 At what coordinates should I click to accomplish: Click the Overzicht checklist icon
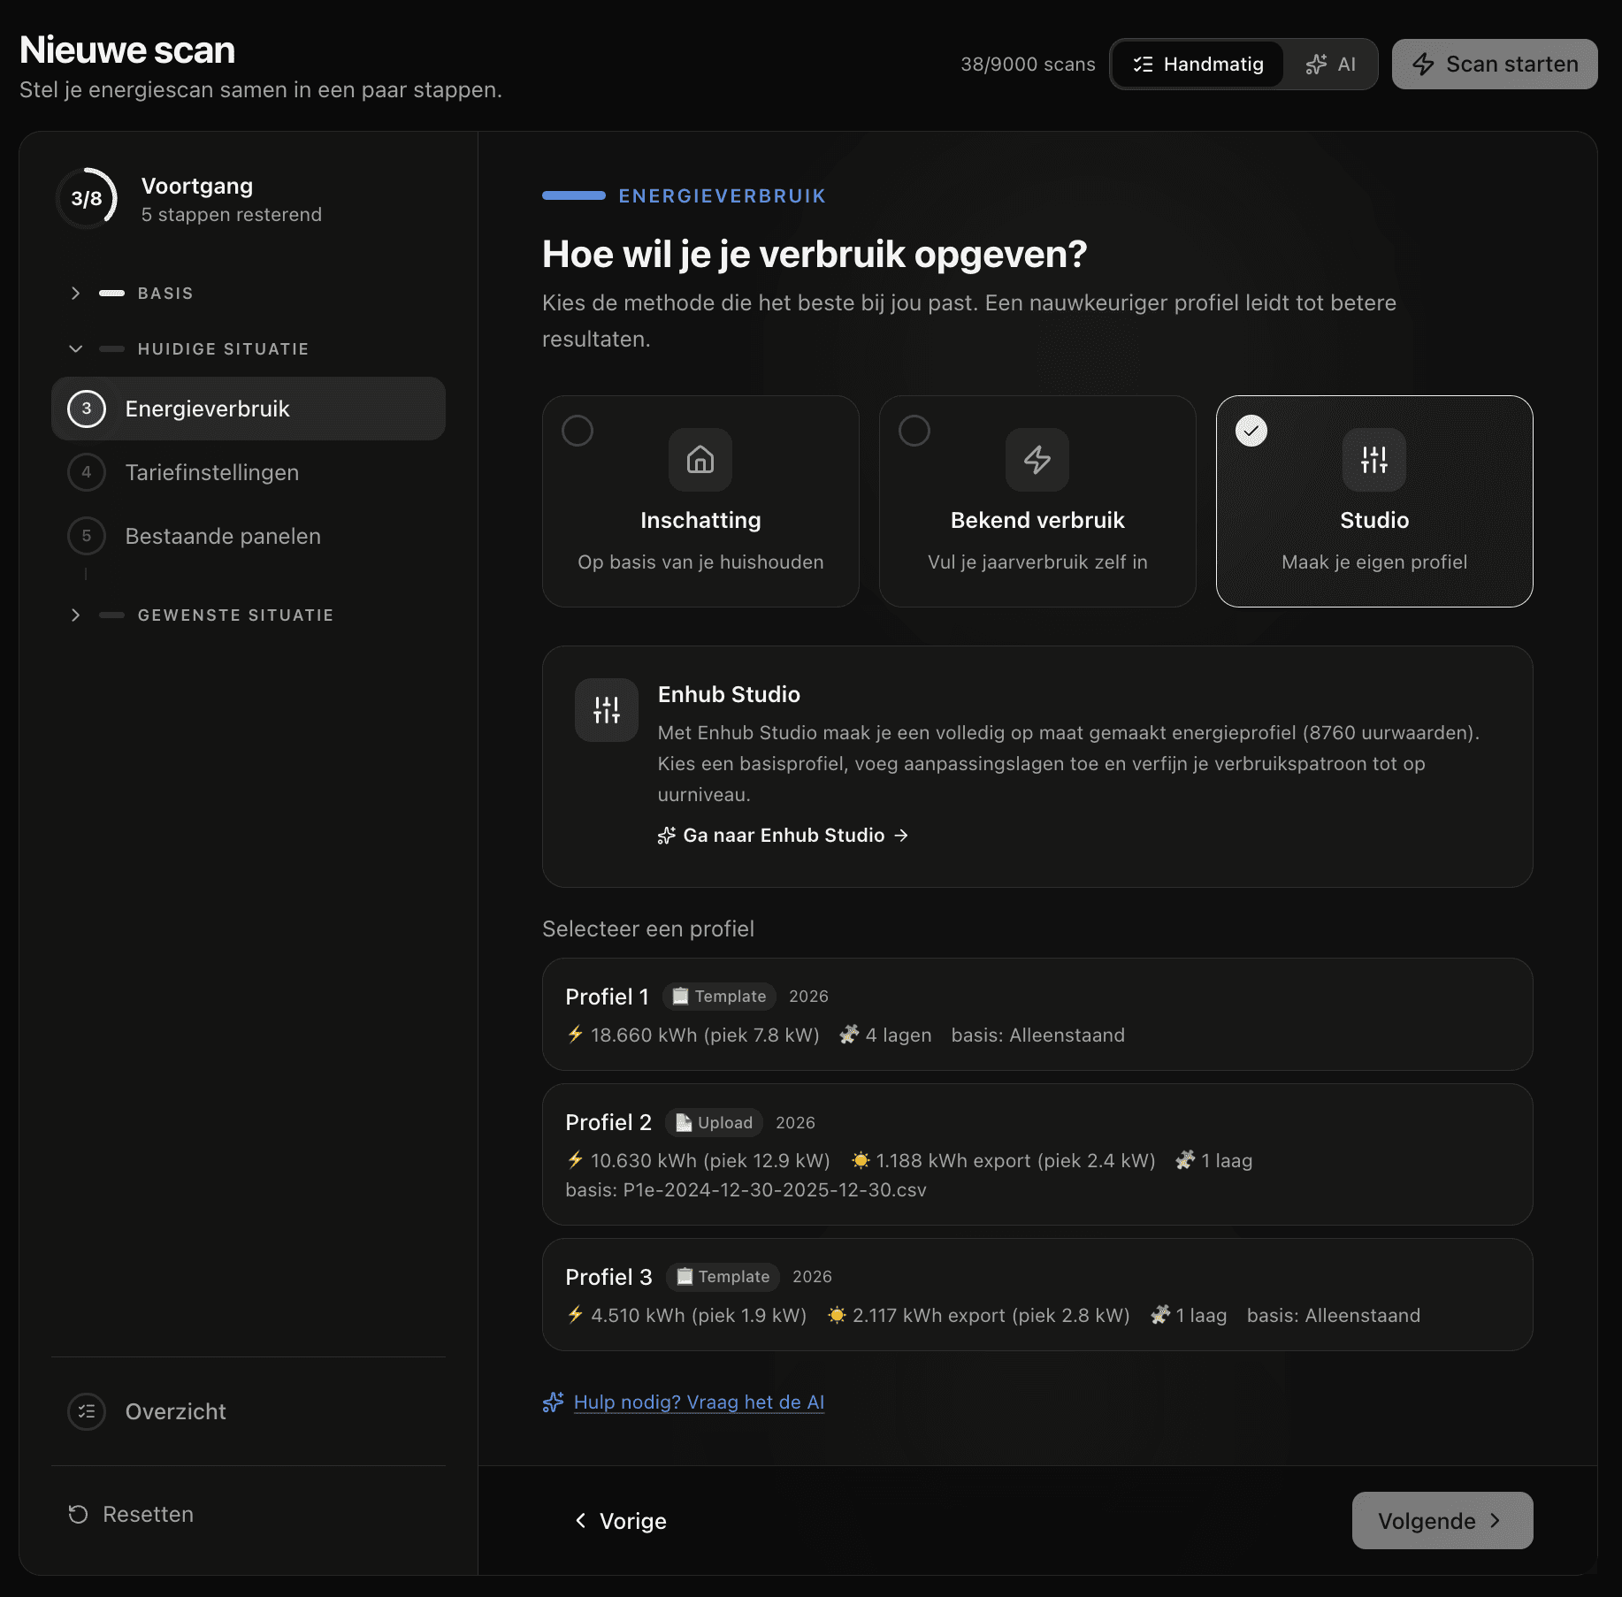86,1411
